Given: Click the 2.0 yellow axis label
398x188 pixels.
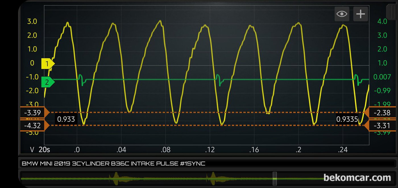Looking at the screenshot, I should (x=32, y=36).
